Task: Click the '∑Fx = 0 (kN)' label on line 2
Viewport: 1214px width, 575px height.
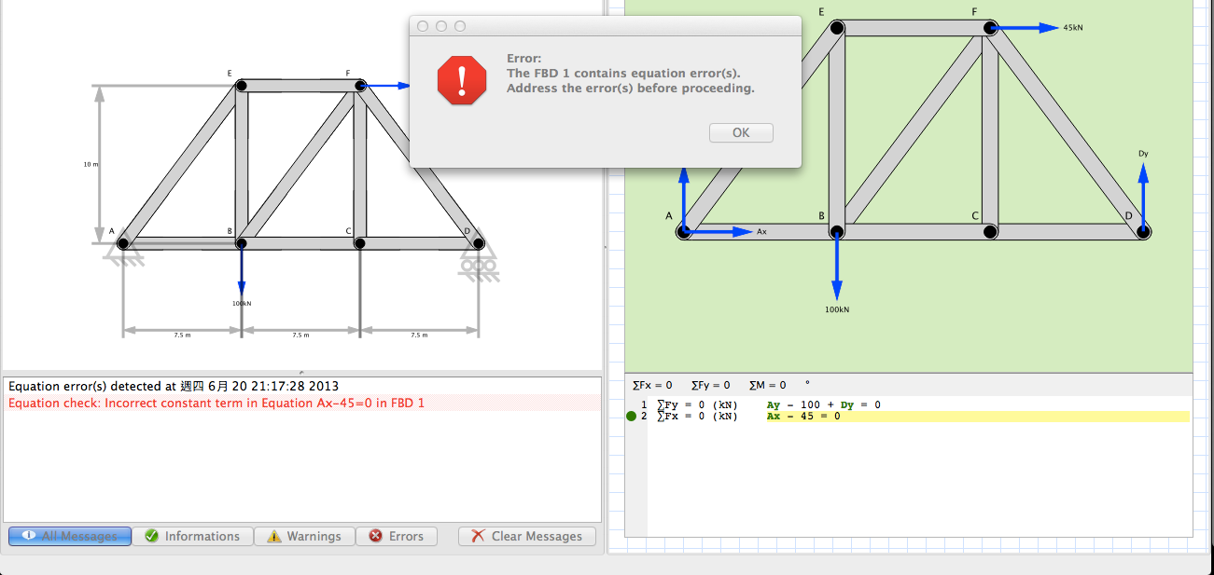Action: click(x=697, y=417)
